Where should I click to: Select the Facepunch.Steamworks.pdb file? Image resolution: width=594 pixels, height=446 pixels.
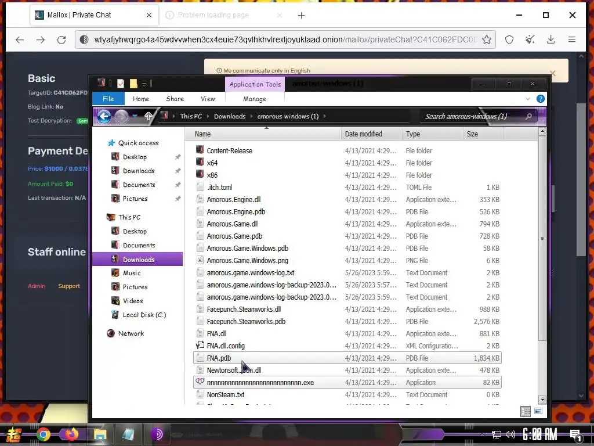347,321
